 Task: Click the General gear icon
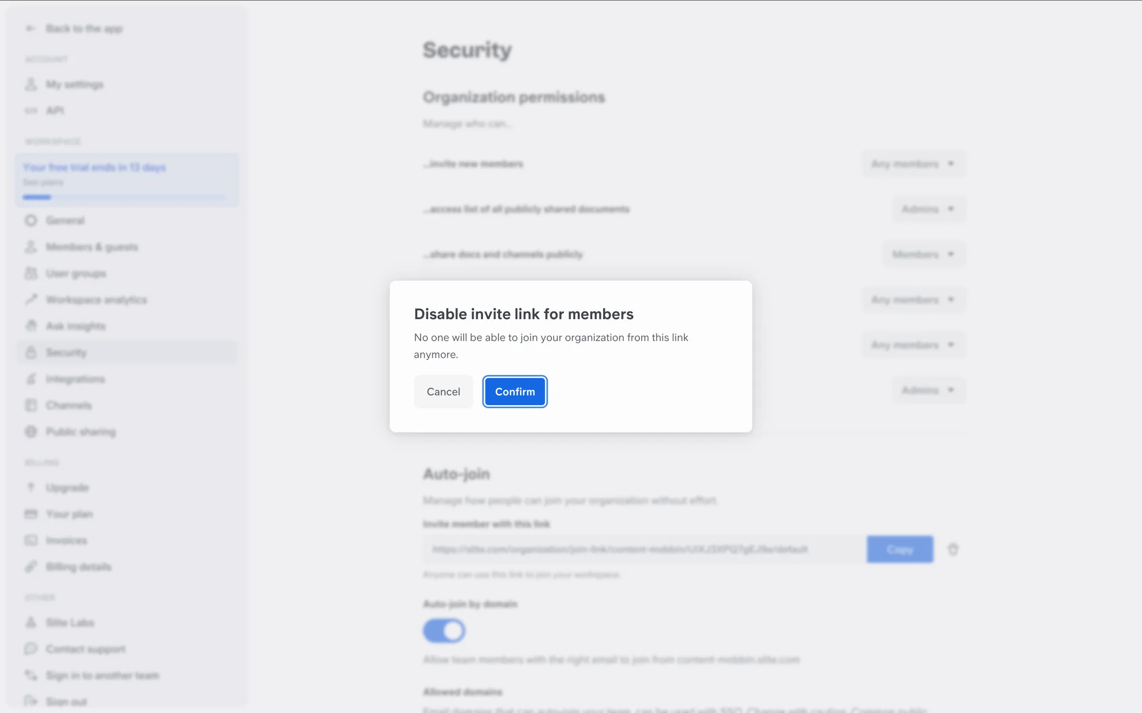(x=31, y=220)
